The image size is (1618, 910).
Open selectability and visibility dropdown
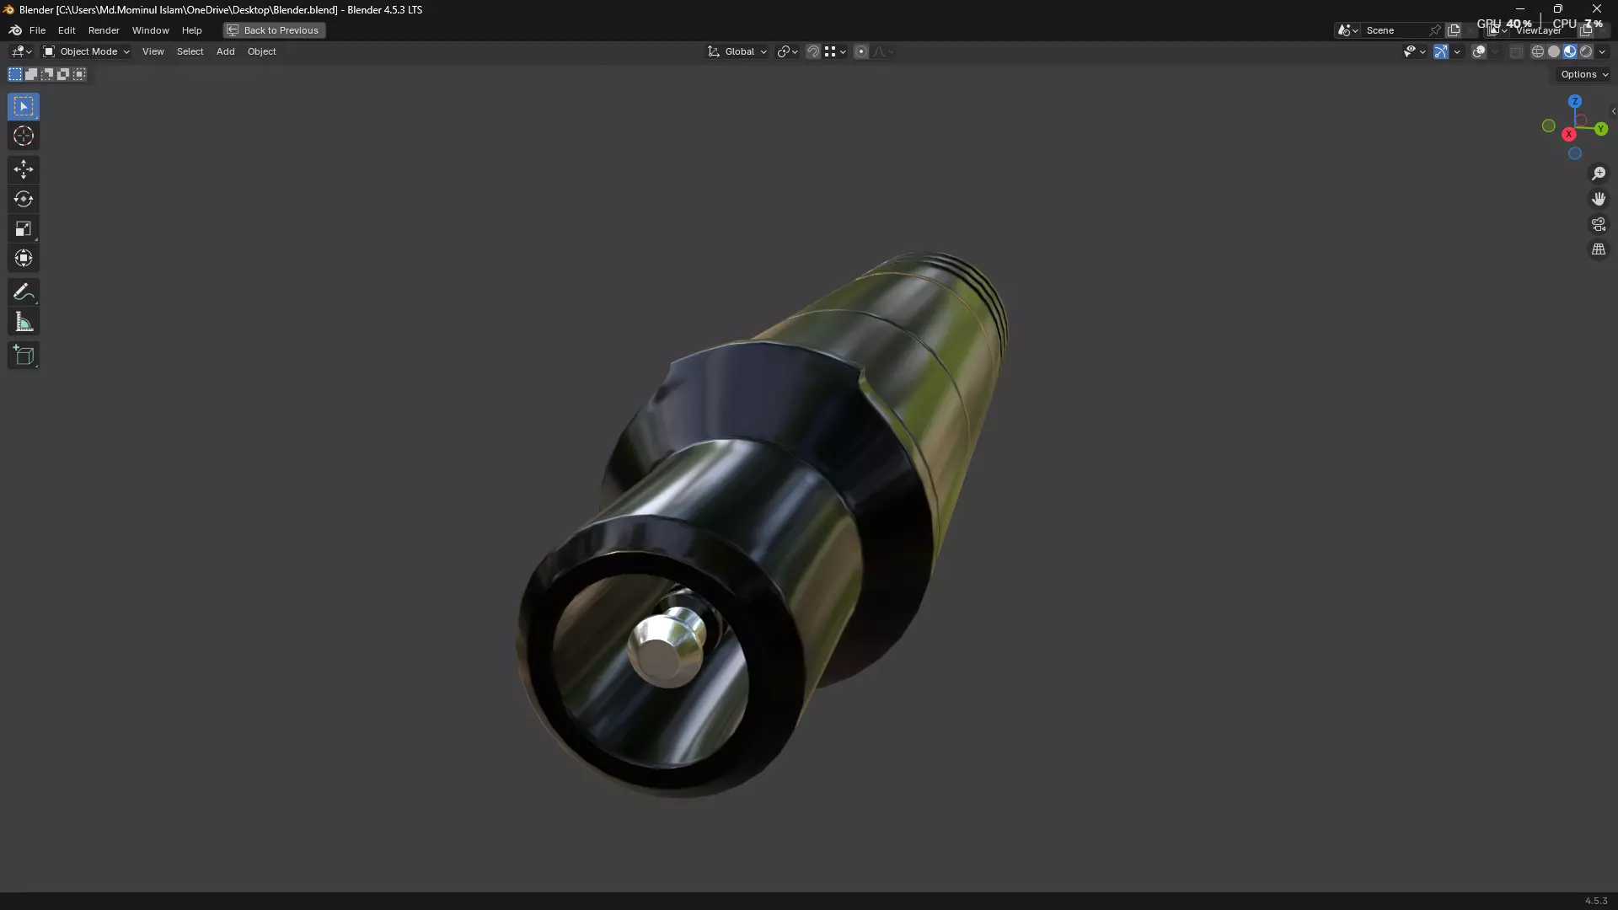pyautogui.click(x=1414, y=51)
